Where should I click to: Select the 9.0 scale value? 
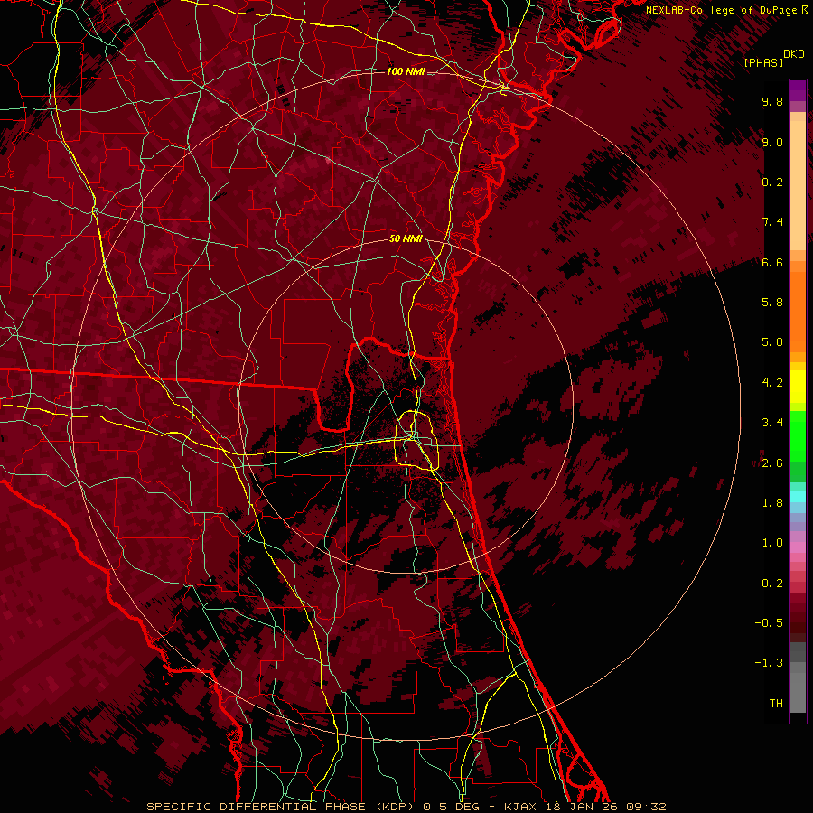772,142
